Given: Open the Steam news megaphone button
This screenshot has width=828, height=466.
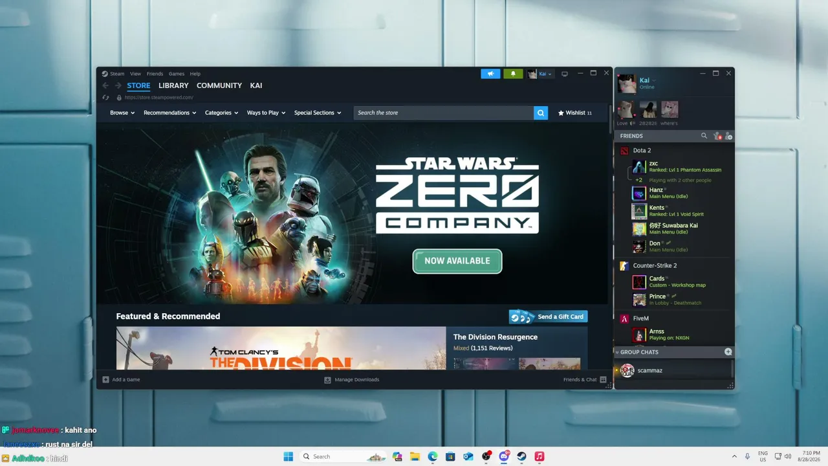Looking at the screenshot, I should pos(490,74).
